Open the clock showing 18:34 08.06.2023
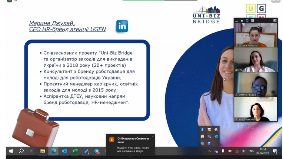The image size is (283, 159). 263,151
